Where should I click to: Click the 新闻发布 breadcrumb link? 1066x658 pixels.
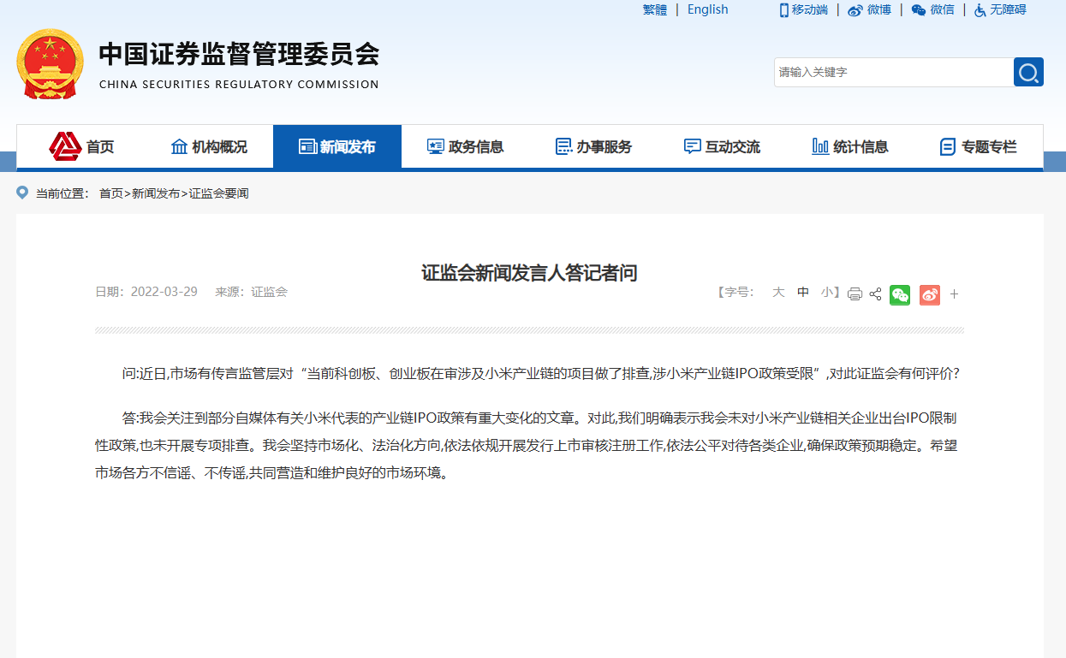coord(156,193)
